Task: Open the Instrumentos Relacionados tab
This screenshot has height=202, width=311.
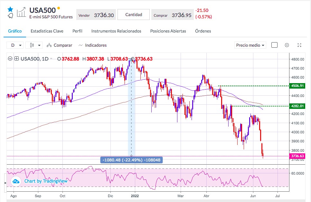Action: point(116,31)
